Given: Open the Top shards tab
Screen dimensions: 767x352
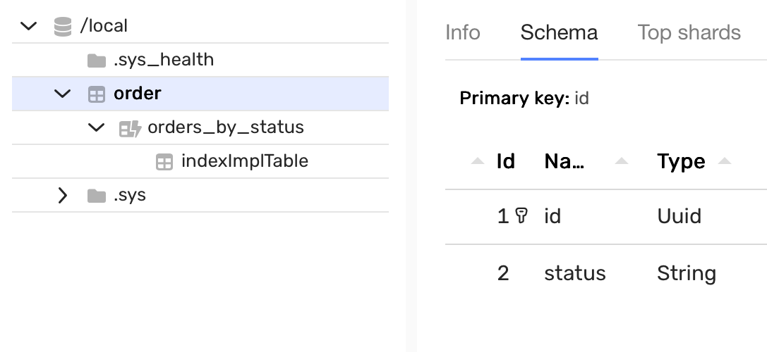Looking at the screenshot, I should click(689, 32).
